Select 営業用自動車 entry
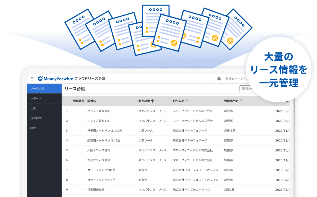The height and width of the screenshot is (197, 317). [x=96, y=190]
